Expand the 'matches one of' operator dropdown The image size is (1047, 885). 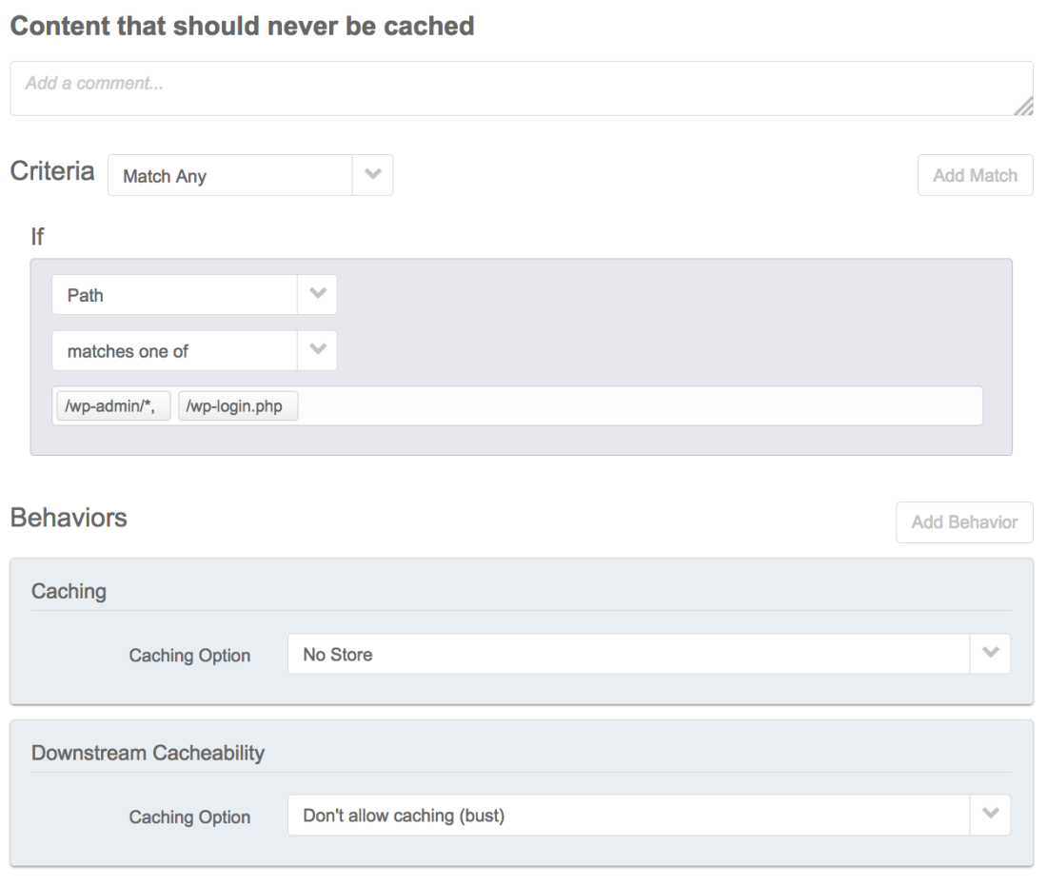(x=175, y=350)
